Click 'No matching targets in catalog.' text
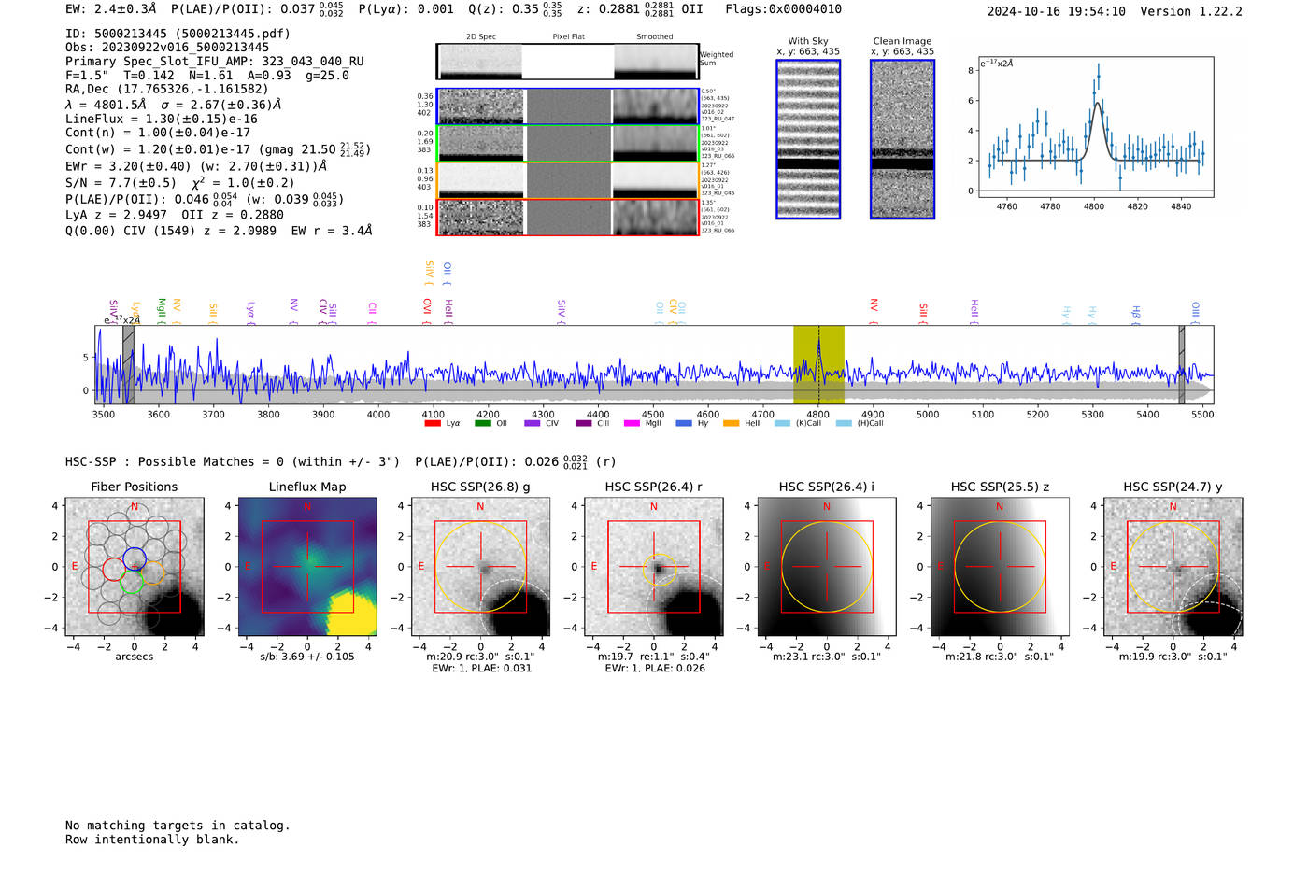 point(178,826)
